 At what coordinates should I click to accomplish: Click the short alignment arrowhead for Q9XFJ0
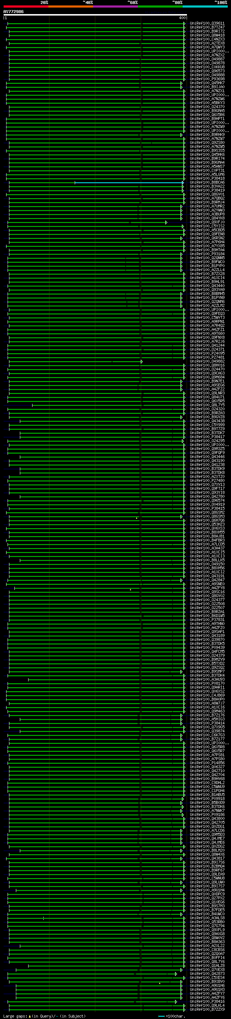tap(166, 222)
